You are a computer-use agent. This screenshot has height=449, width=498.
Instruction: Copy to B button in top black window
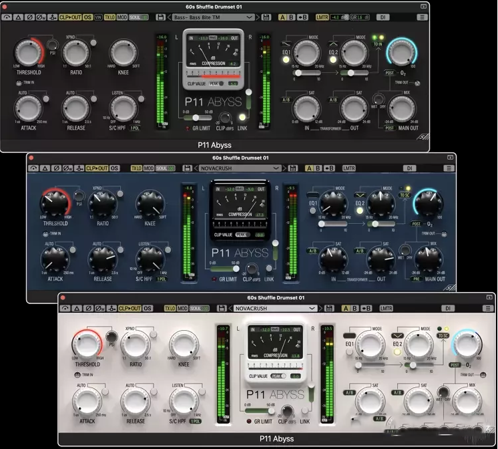click(x=302, y=17)
